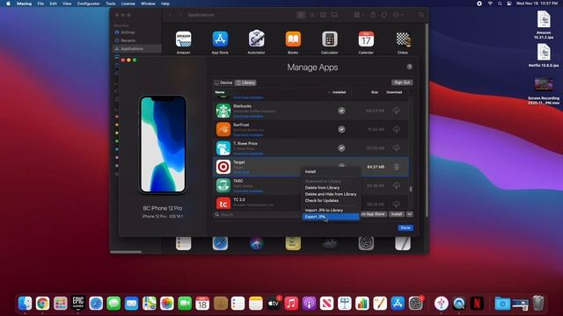Sort list by Size column header
Screen dimensions: 563x316
[x=375, y=92]
